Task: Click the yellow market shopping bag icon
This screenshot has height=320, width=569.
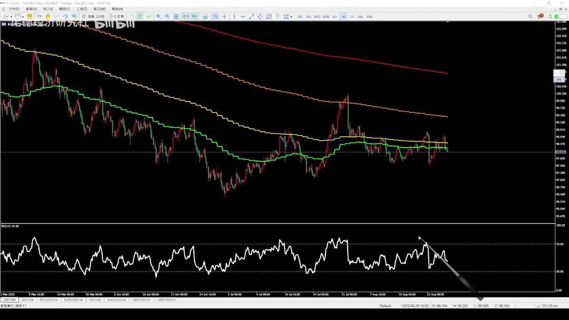Action: tap(48, 16)
